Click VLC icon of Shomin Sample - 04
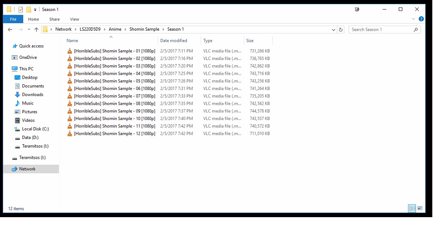 pyautogui.click(x=70, y=74)
